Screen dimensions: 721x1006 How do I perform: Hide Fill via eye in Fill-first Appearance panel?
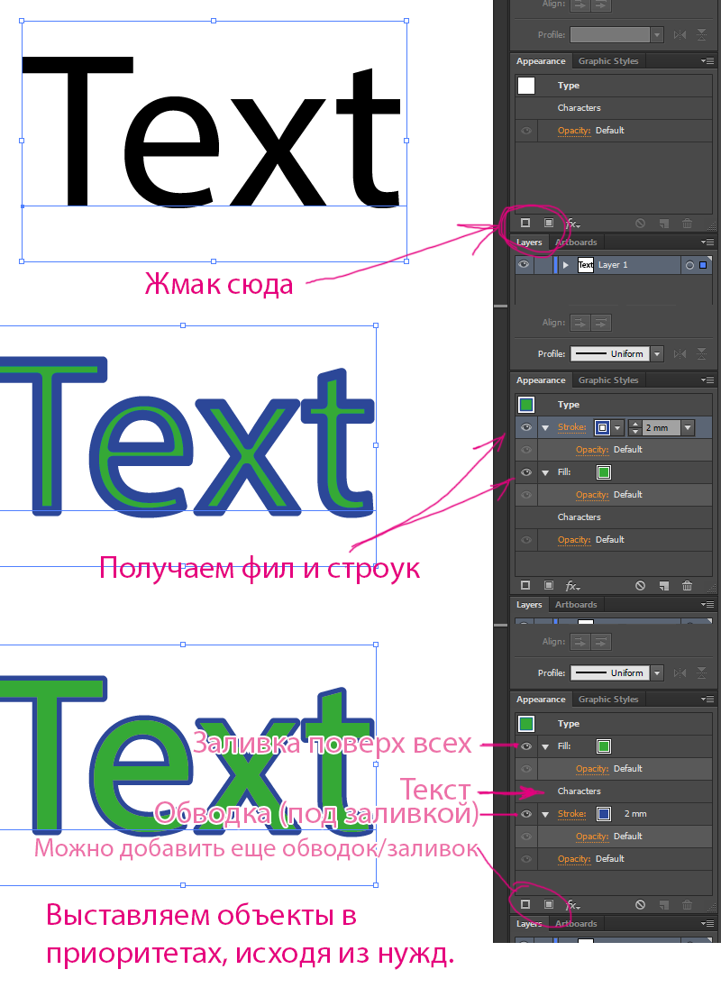(526, 746)
